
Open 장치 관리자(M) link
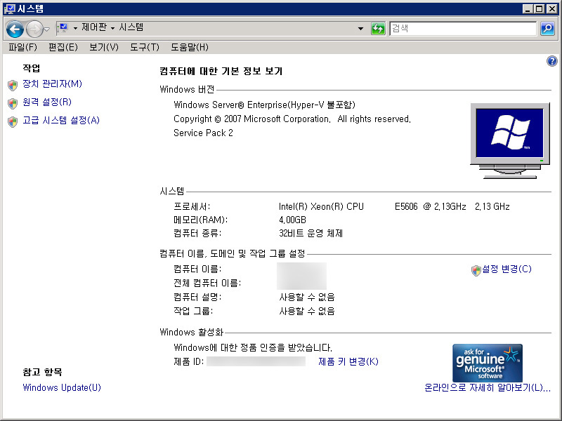tap(52, 83)
